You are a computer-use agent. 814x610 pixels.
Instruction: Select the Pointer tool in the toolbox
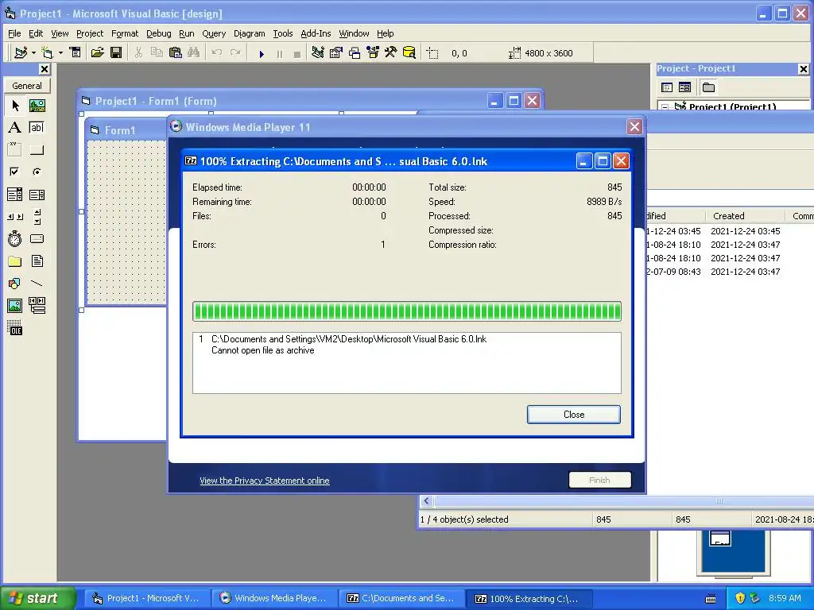(x=15, y=106)
